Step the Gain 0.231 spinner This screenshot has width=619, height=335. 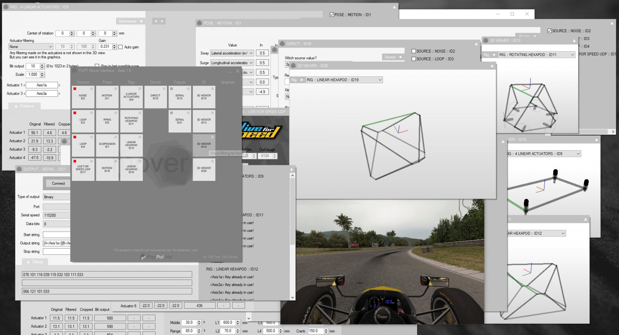coord(114,46)
